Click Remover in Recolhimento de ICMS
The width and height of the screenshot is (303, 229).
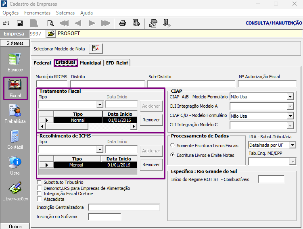point(151,165)
